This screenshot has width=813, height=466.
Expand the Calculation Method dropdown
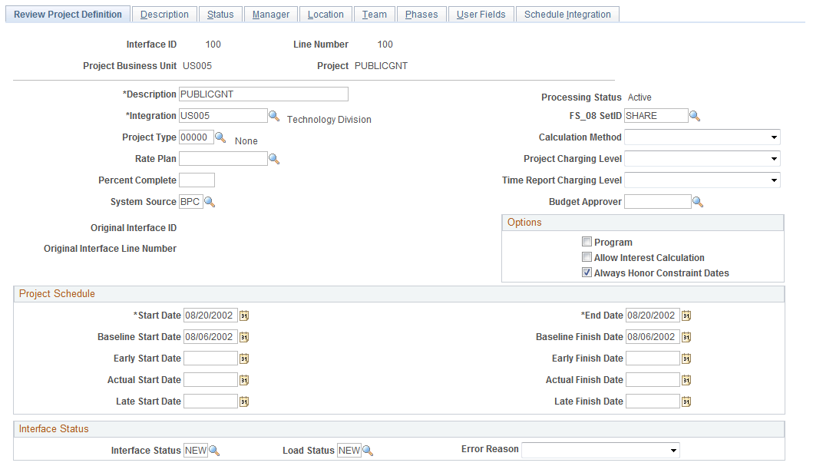click(702, 137)
